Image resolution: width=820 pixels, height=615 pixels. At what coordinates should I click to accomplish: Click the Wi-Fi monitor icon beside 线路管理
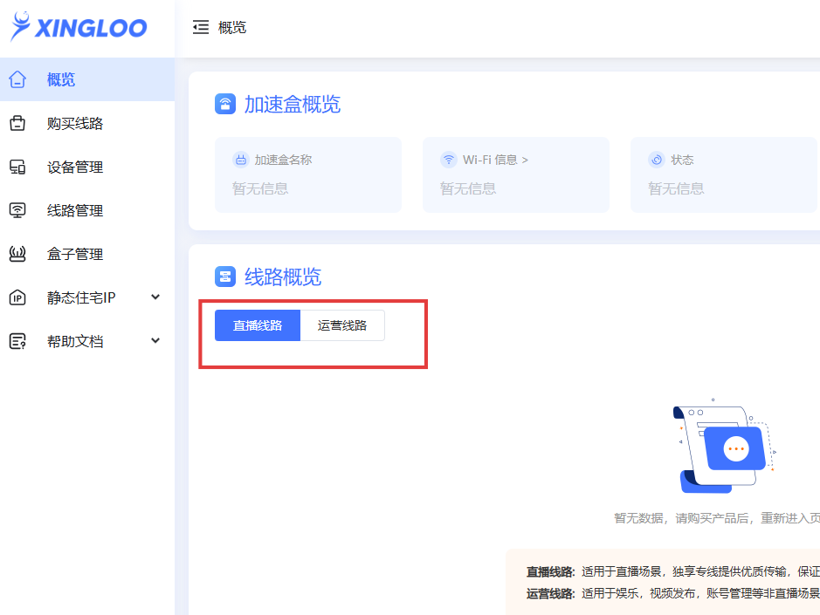pos(17,210)
